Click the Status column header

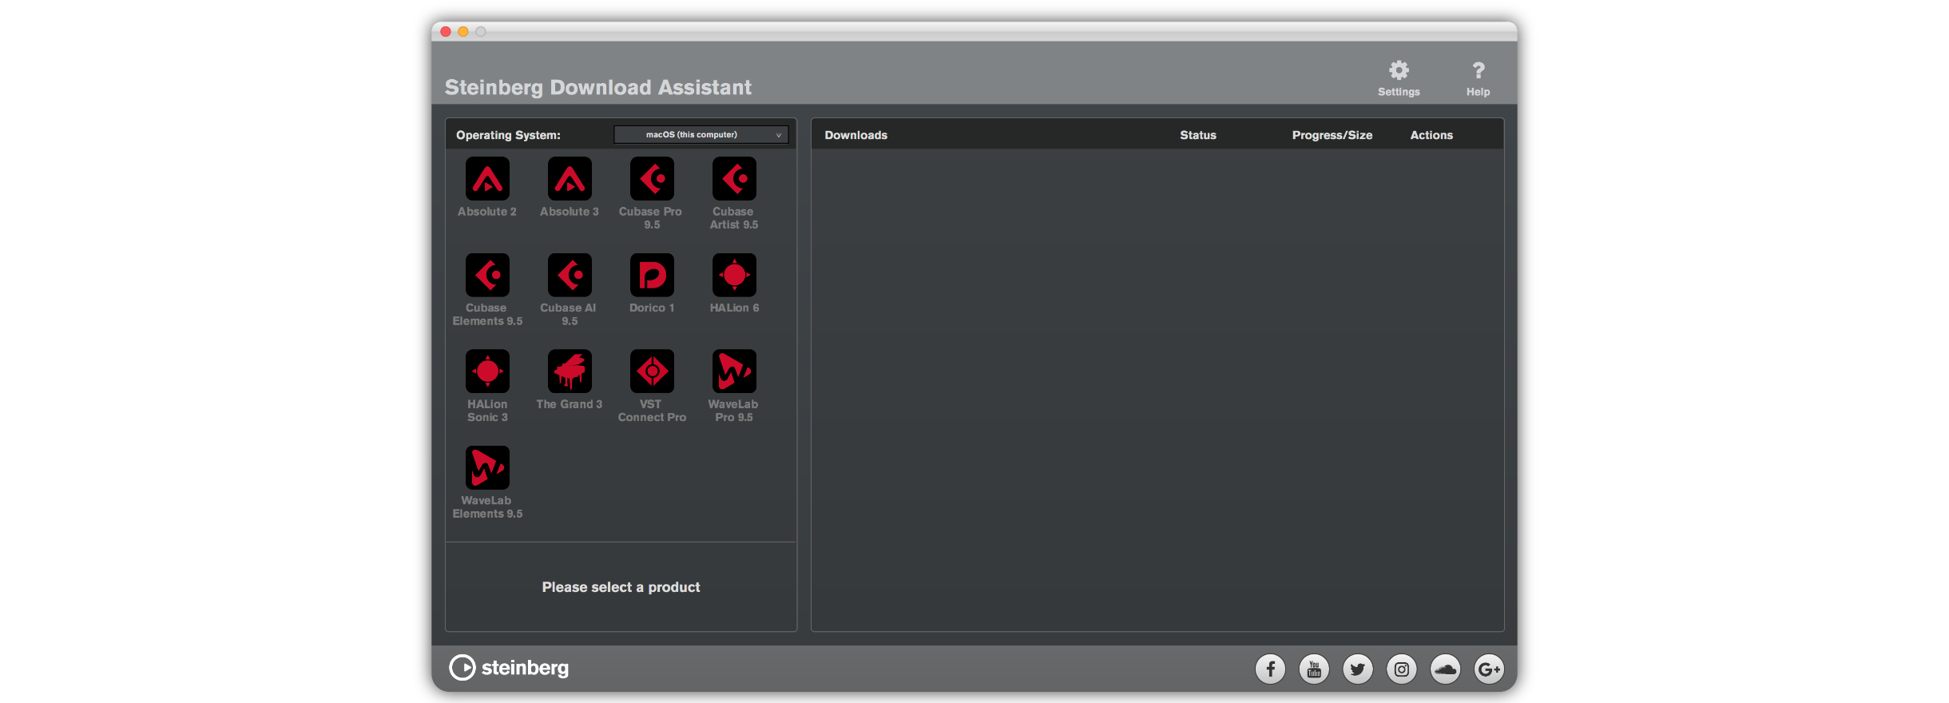[x=1198, y=135]
